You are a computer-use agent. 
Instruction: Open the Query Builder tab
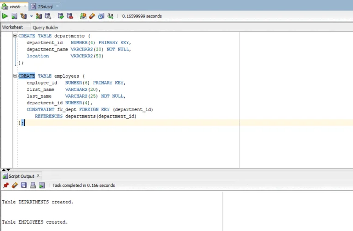pos(46,28)
